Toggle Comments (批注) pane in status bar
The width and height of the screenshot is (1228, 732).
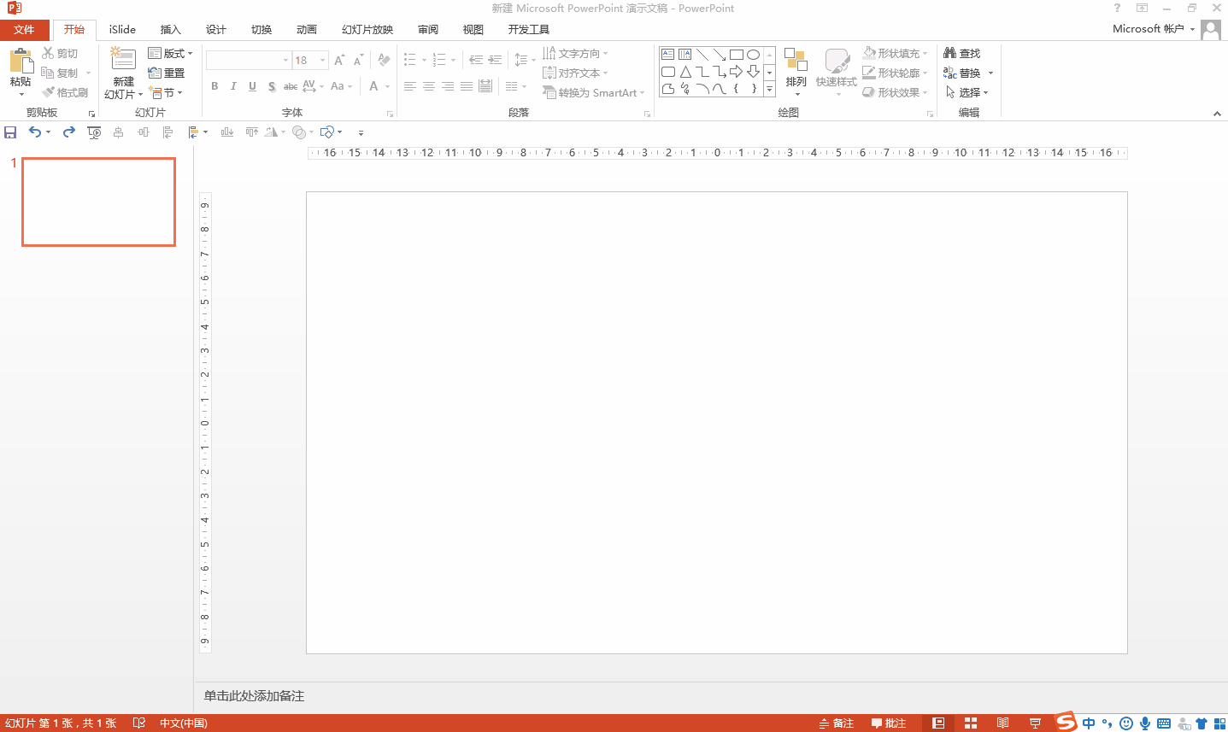[x=889, y=723]
